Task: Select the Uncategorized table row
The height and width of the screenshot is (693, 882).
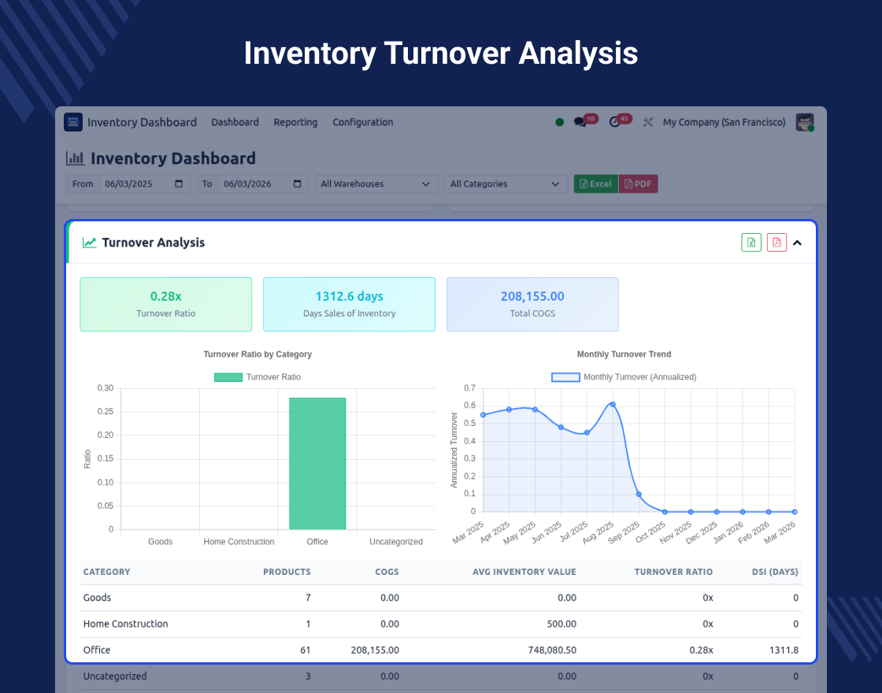Action: click(441, 676)
